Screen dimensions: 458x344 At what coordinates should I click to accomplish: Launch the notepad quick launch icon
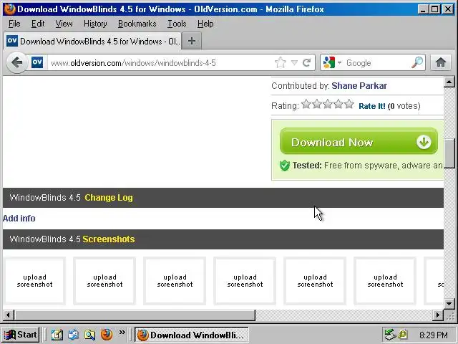coord(57,335)
